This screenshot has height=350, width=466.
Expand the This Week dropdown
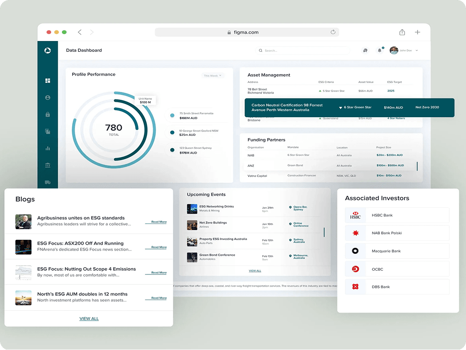(x=213, y=76)
